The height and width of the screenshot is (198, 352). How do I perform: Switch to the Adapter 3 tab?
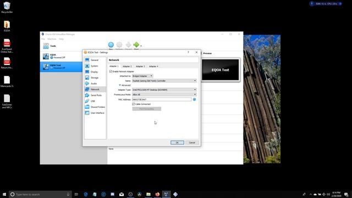coord(140,66)
